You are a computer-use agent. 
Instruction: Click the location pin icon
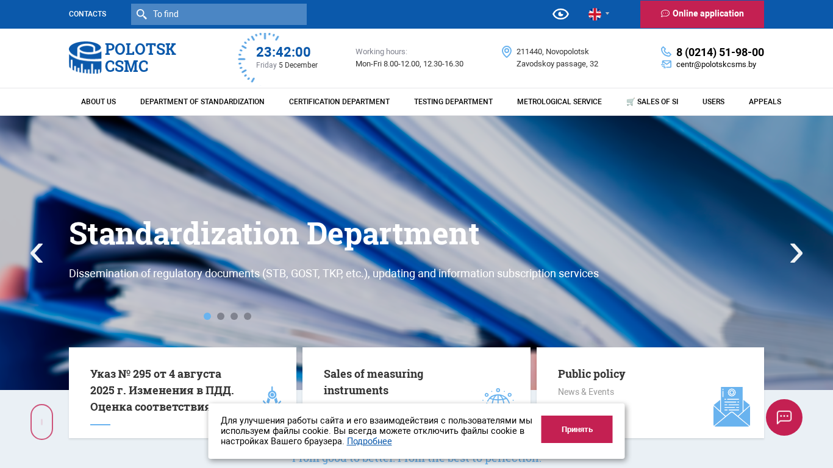506,52
